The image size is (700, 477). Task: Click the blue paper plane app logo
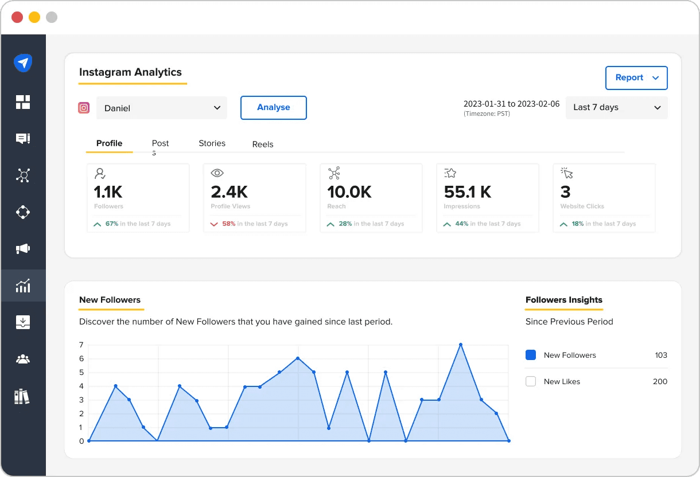[x=23, y=62]
